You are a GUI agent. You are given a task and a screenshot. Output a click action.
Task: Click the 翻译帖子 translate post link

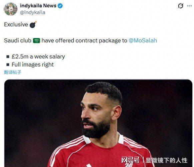coord(13,72)
